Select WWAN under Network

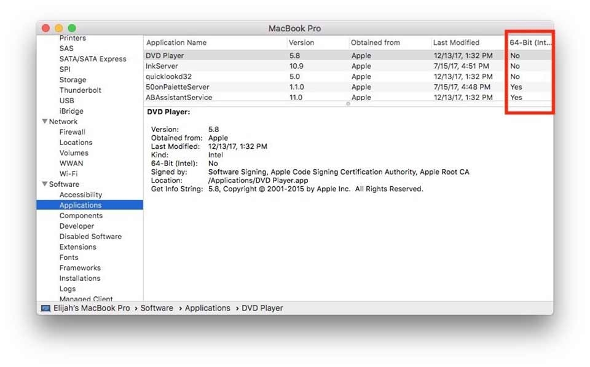(x=71, y=164)
